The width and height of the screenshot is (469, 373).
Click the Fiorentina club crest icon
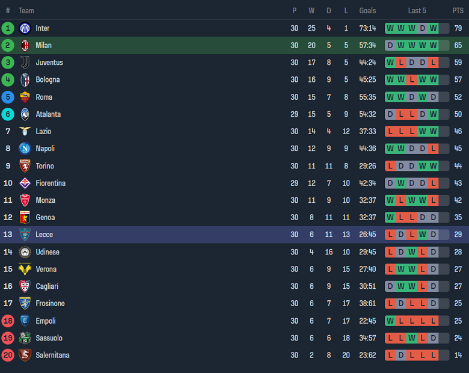[25, 183]
